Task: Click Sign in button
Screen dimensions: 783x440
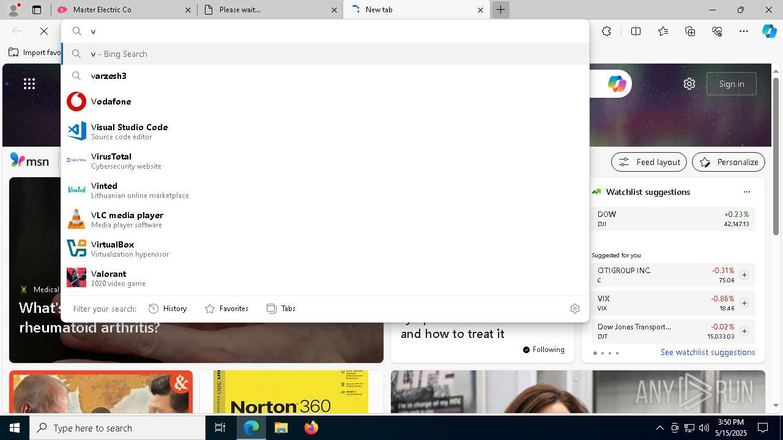Action: [x=732, y=84]
